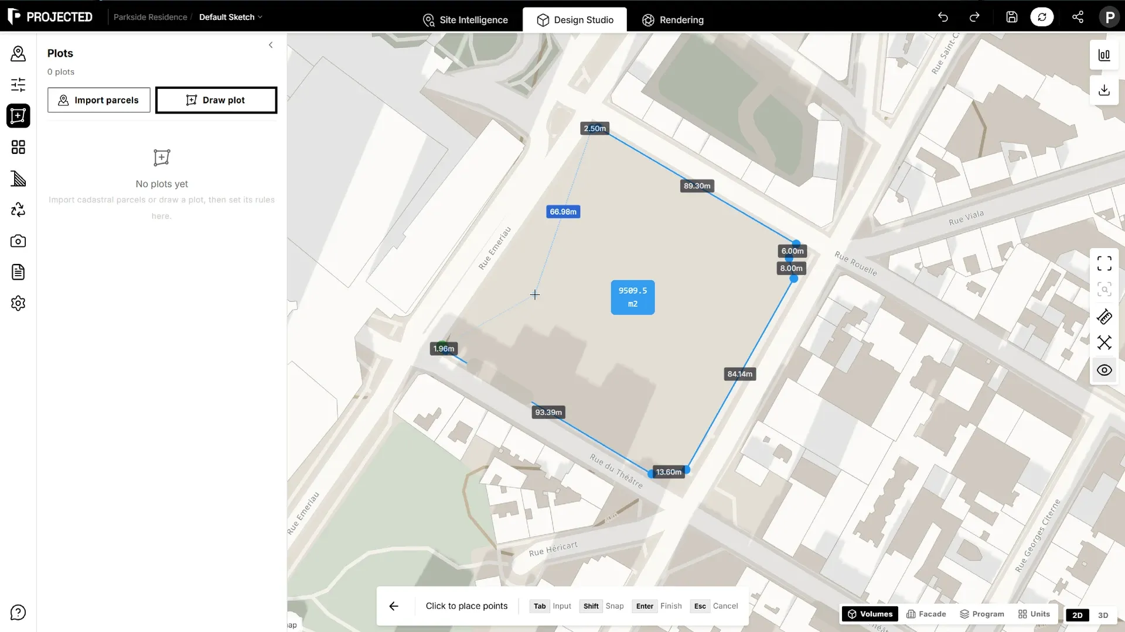Click the back arrow in drawing hint bar
This screenshot has width=1125, height=632.
click(394, 606)
